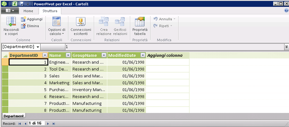Select the Name cell Researc...
The width and height of the screenshot is (289, 127).
point(60,97)
